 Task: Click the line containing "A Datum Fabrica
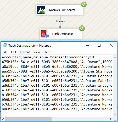pyautogui.click(x=57, y=81)
